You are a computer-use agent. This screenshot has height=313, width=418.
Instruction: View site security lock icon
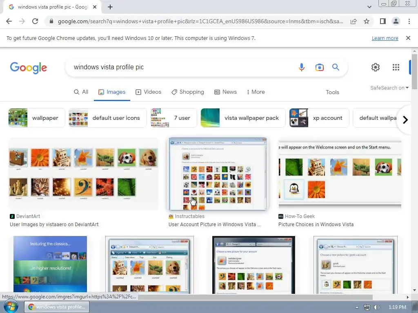pyautogui.click(x=51, y=21)
